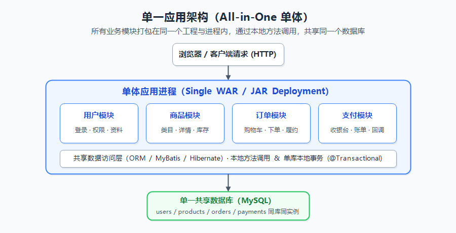Image resolution: width=456 pixels, height=233 pixels.
Task: Click the text users / products / orders / payments 同库同实例
Action: (228, 212)
